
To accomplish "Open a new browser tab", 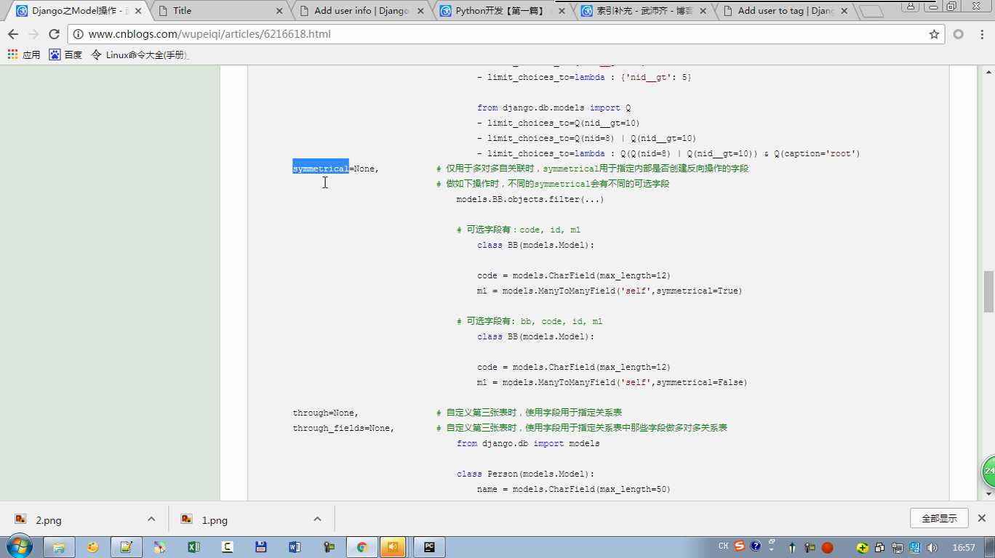I will point(871,12).
